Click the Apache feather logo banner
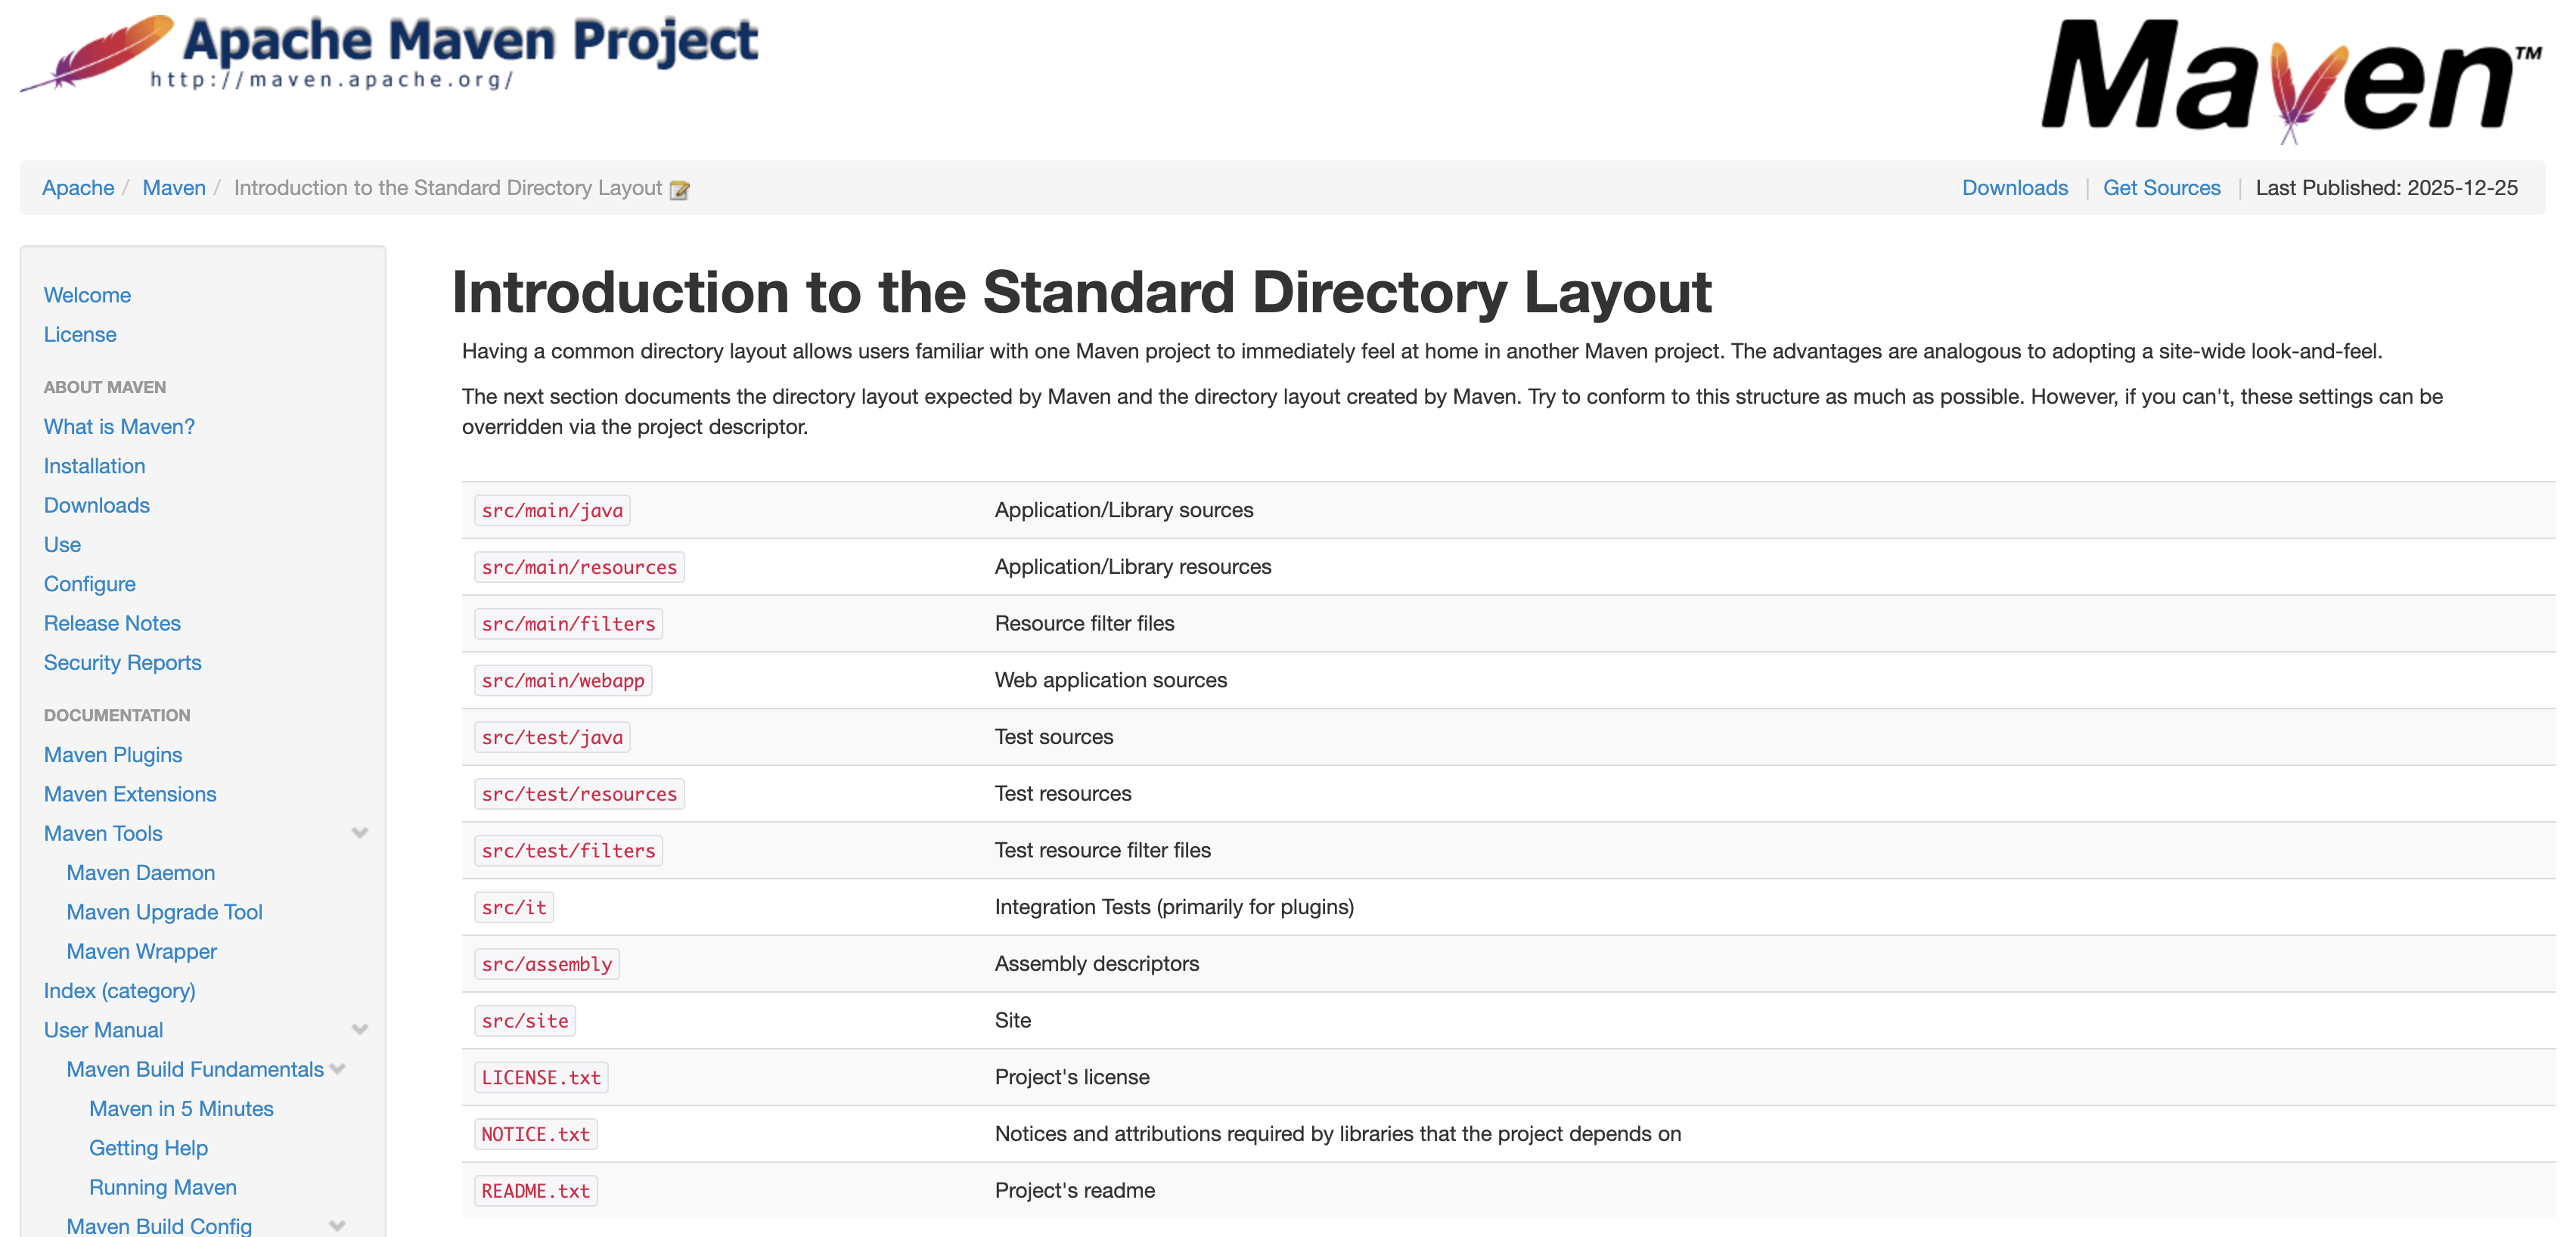Image resolution: width=2576 pixels, height=1237 pixels. tap(390, 55)
